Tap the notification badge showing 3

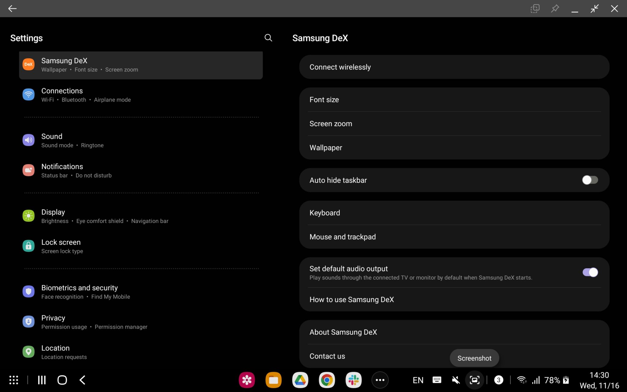[498, 380]
